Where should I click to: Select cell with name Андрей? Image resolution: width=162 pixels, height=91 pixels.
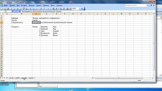(57, 31)
